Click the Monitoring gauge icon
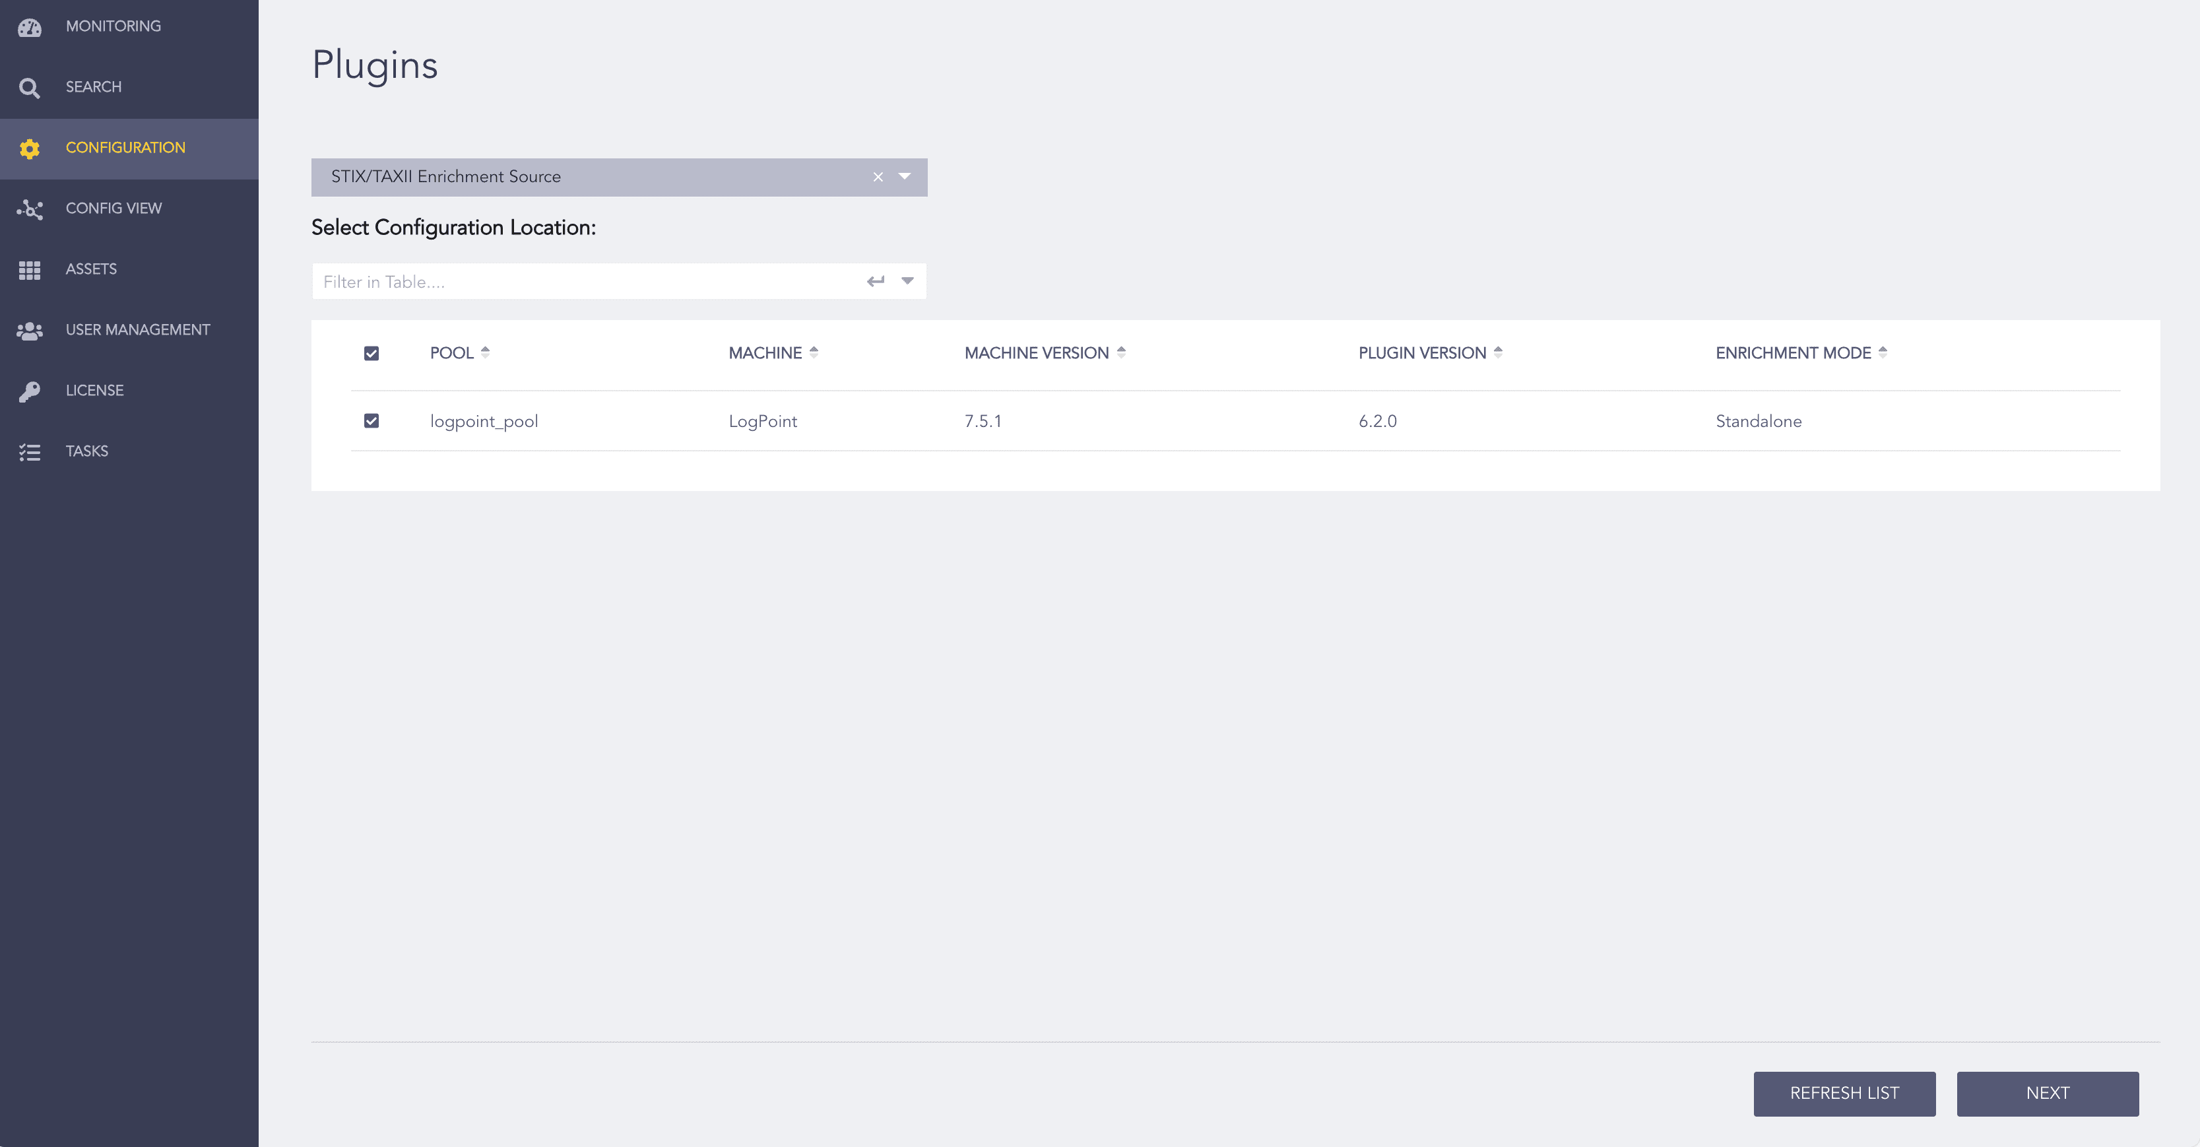Screen dimensions: 2200x1147 point(30,26)
